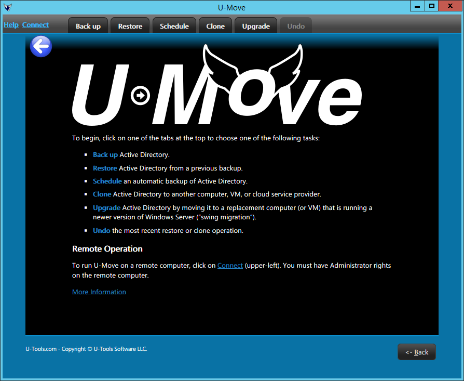This screenshot has width=464, height=381.
Task: Click the Schedule link in the task list
Action: [107, 181]
